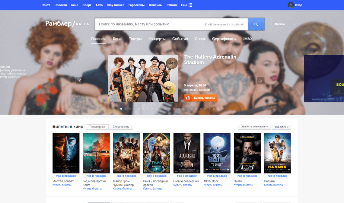344x203 pixels.
Task: Select the Сертификаты navigation tab
Action: click(x=224, y=39)
